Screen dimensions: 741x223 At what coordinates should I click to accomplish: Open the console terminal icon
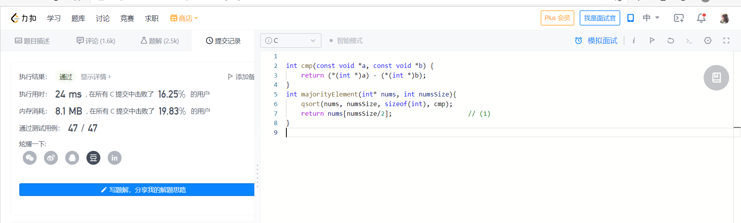[x=689, y=41]
